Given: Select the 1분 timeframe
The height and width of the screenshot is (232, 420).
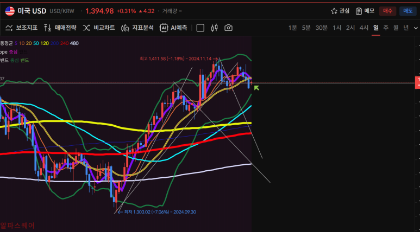Looking at the screenshot, I should (293, 28).
